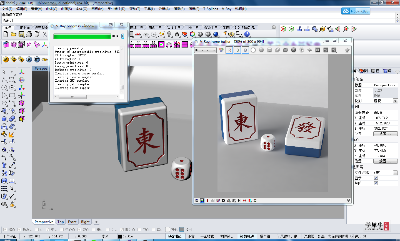Click the Cut scissors icon
Image resolution: width=400 pixels, height=241 pixels.
(x=45, y=34)
